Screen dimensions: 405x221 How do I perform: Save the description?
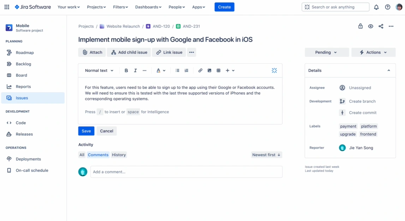[86, 131]
